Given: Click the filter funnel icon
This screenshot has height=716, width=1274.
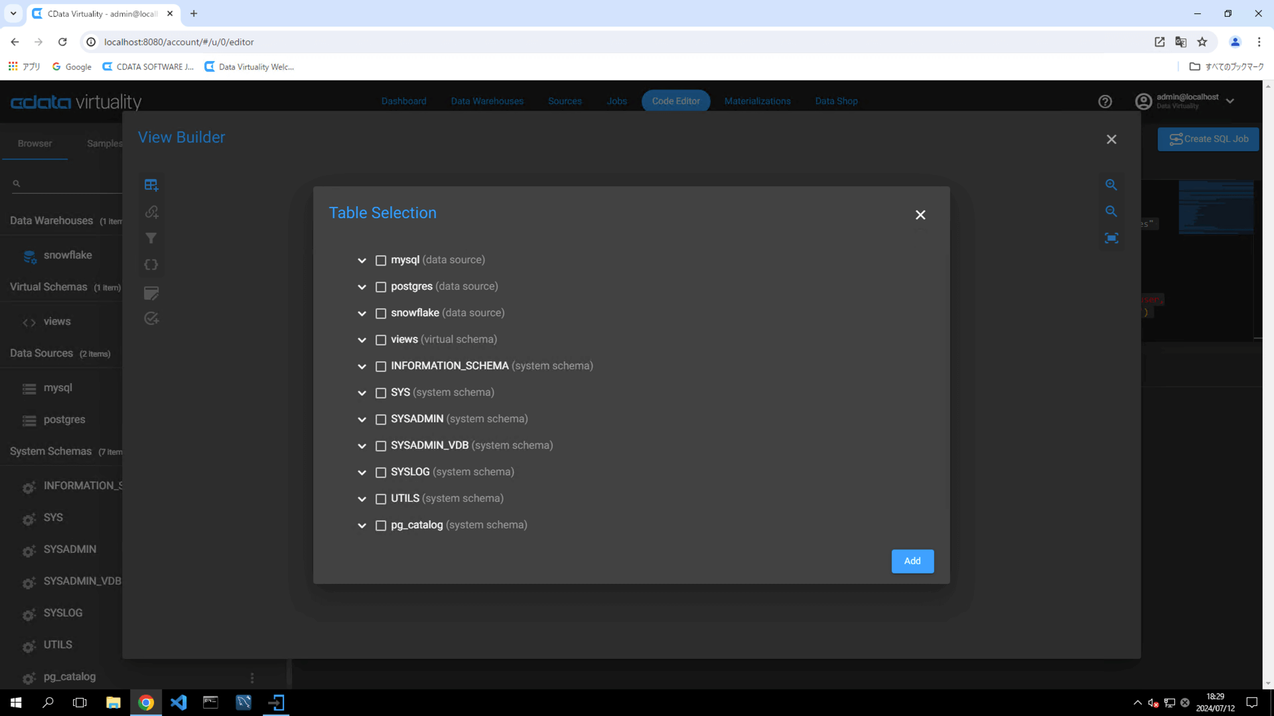Looking at the screenshot, I should 151,238.
